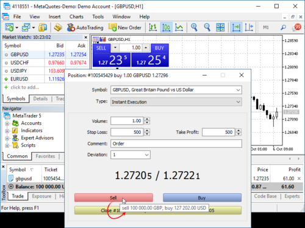Switch chart to line chart icon
The height and width of the screenshot is (228, 305).
[x=179, y=28]
